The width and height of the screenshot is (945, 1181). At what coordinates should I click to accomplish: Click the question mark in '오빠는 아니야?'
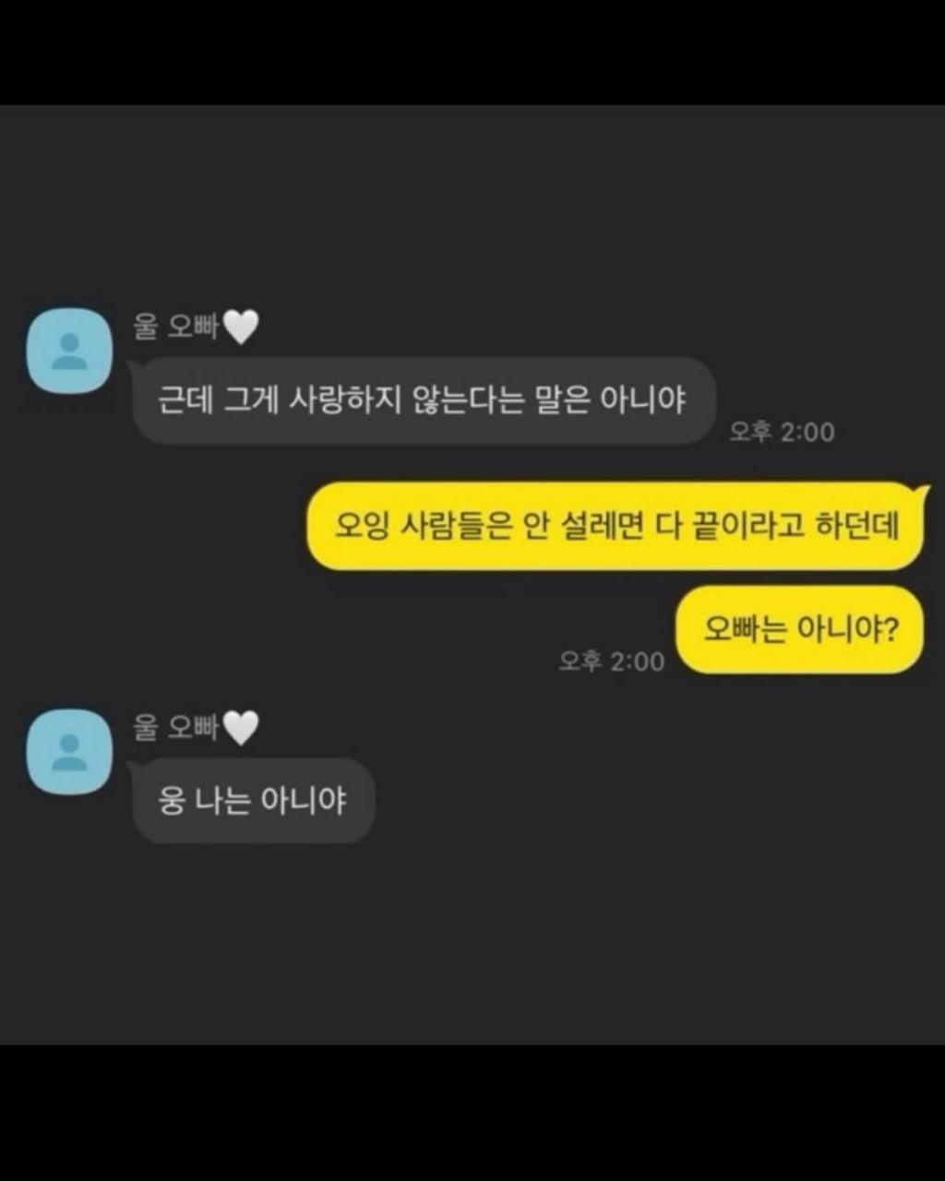click(x=891, y=630)
